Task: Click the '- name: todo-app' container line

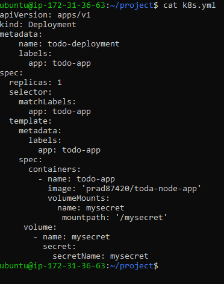Action: pyautogui.click(x=76, y=179)
